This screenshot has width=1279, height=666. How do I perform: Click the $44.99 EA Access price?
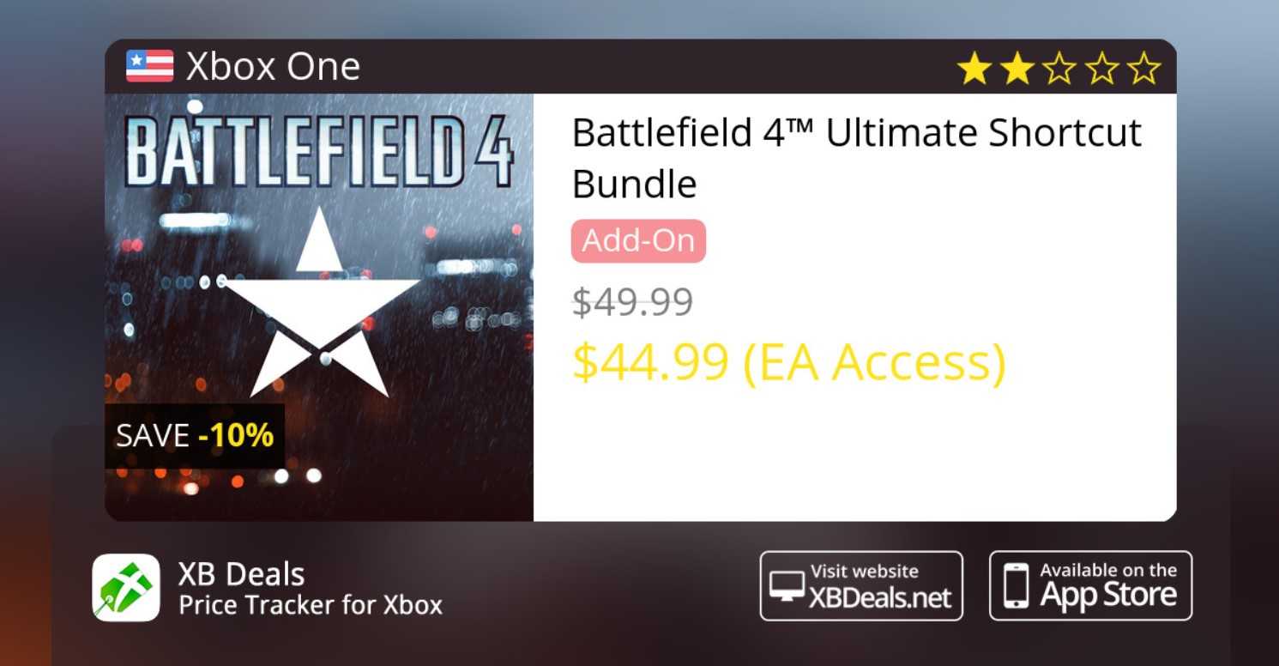coord(788,362)
